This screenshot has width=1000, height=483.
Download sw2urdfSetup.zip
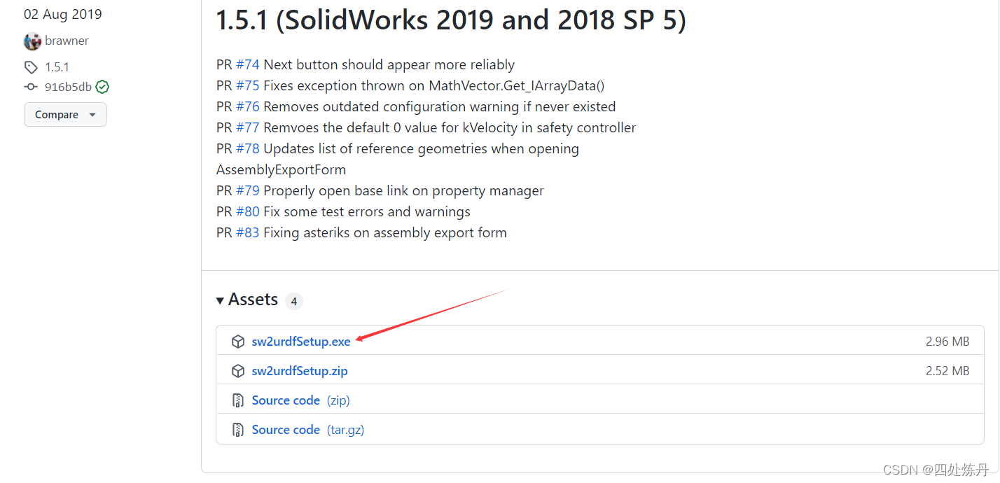pos(300,371)
